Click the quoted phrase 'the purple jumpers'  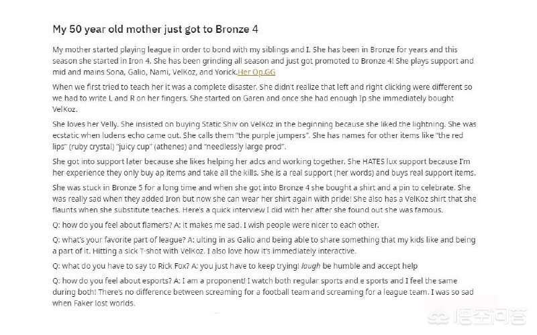273,135
